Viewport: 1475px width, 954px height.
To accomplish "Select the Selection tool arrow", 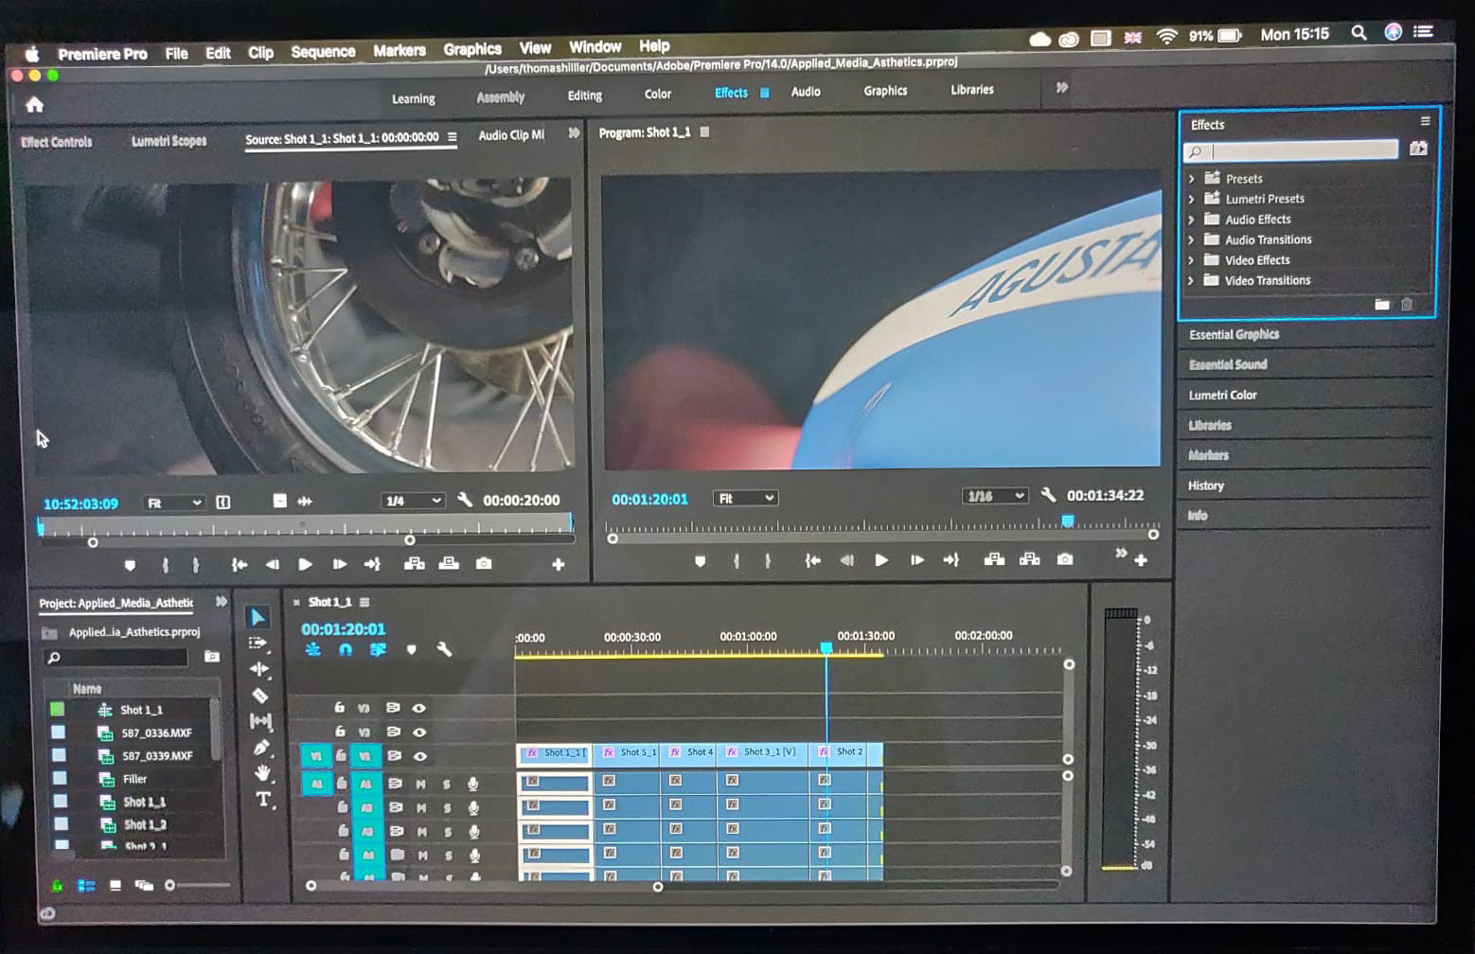I will (x=258, y=617).
